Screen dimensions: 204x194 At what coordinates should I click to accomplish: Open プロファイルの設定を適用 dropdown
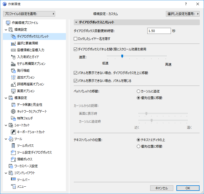(29, 14)
